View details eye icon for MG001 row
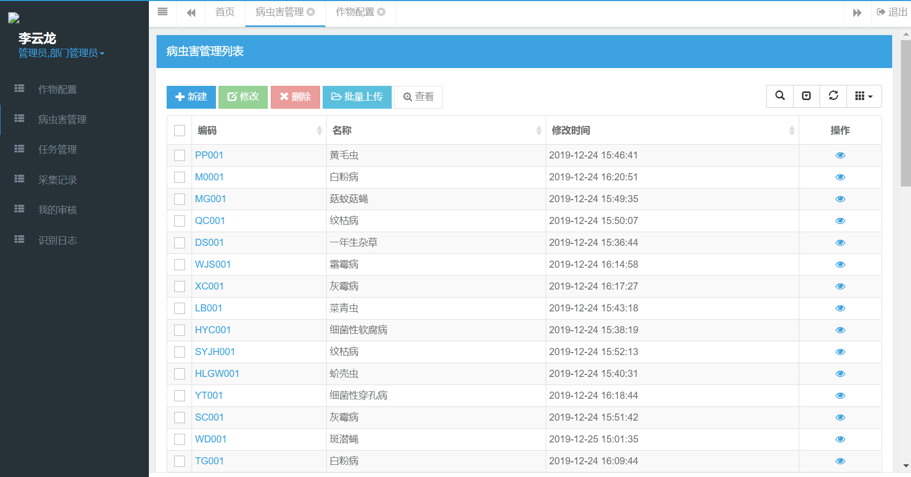This screenshot has height=477, width=911. (x=840, y=199)
